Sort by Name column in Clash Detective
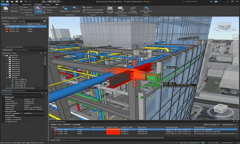 tap(14, 24)
